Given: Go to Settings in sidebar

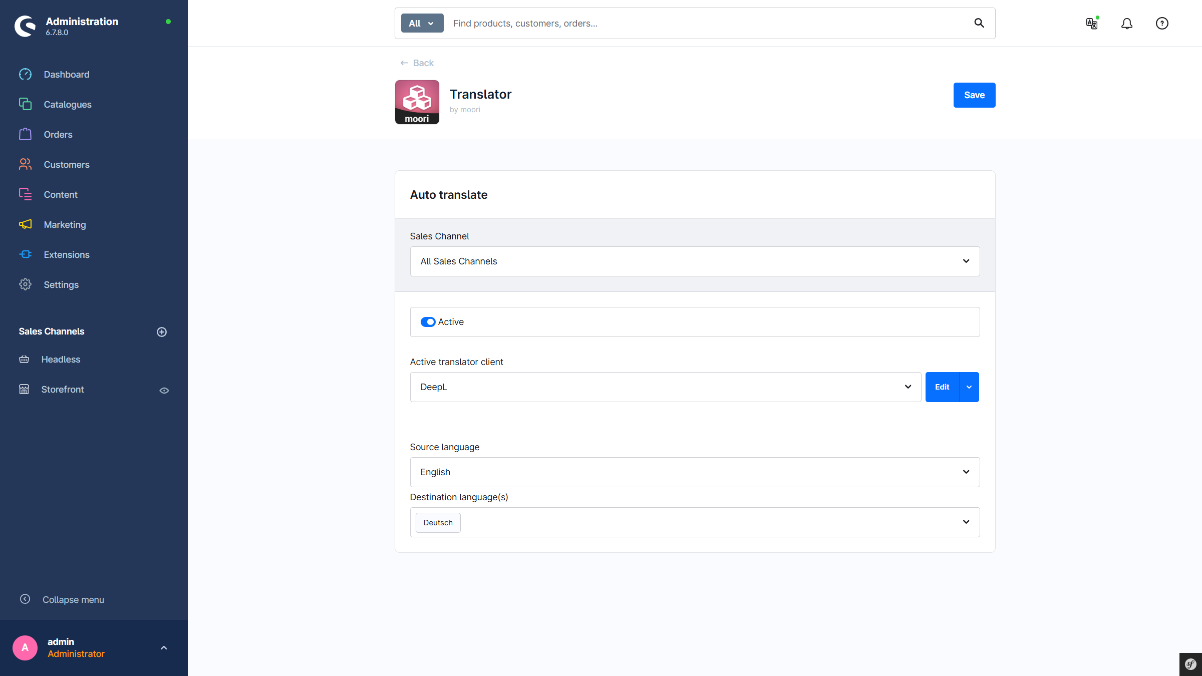Looking at the screenshot, I should click(x=61, y=285).
